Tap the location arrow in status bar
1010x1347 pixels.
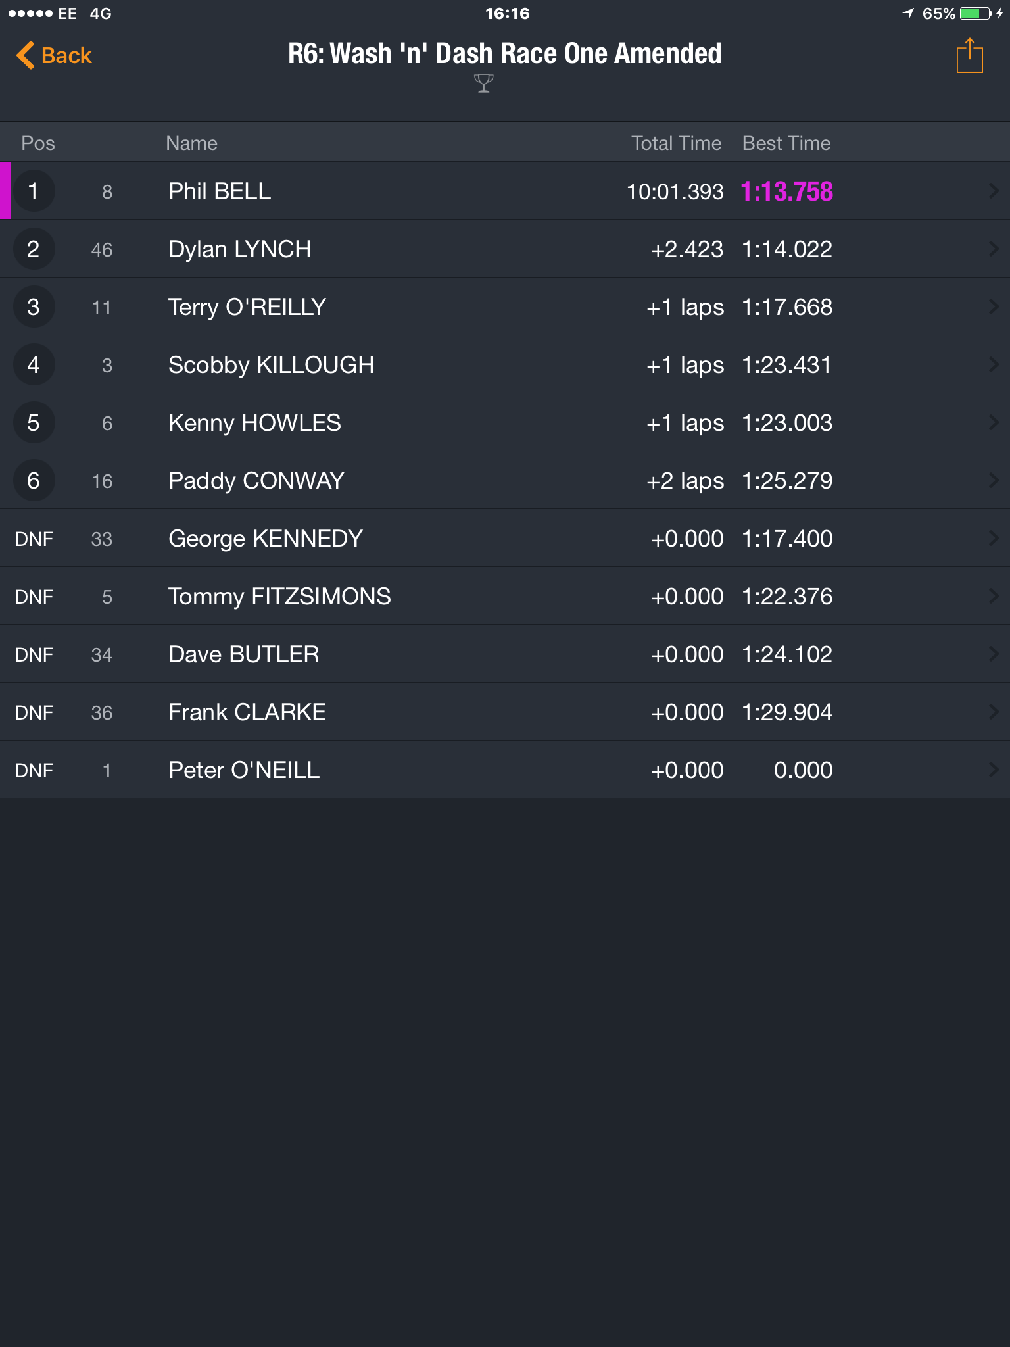click(909, 14)
